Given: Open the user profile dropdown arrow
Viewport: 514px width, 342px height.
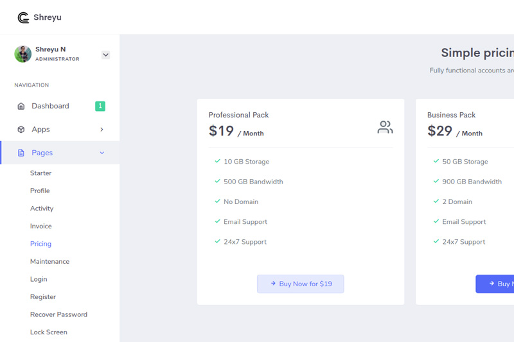Looking at the screenshot, I should (105, 55).
